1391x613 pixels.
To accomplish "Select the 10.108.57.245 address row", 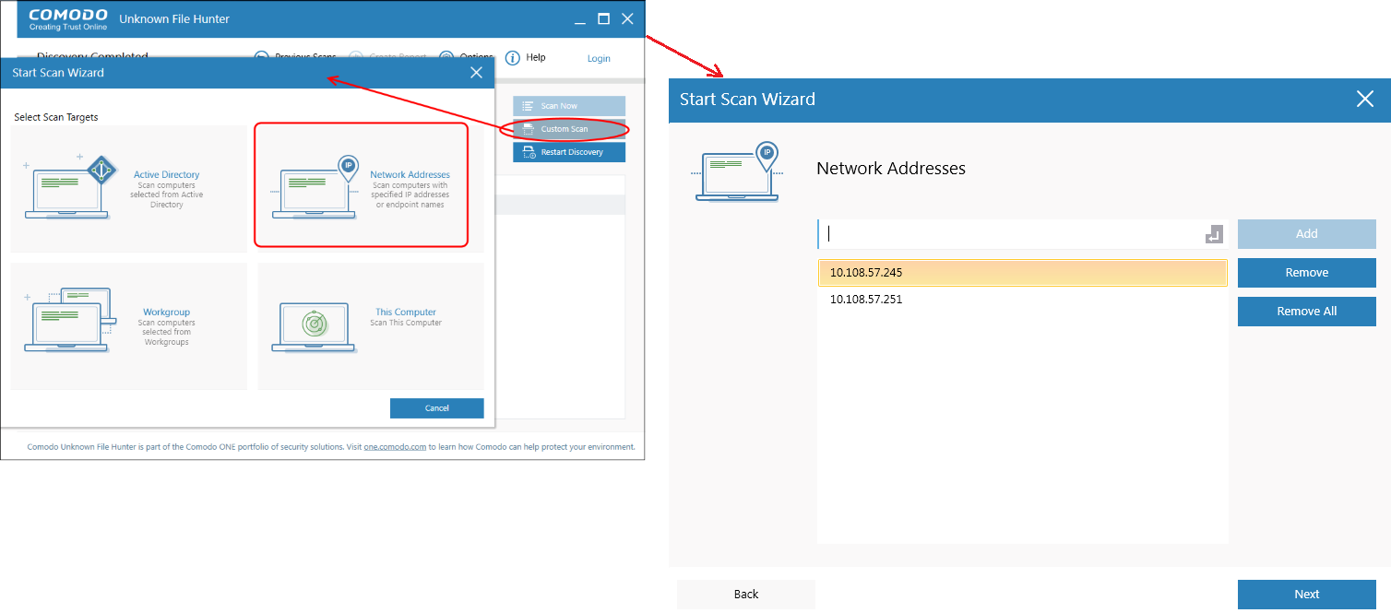I will 1023,273.
